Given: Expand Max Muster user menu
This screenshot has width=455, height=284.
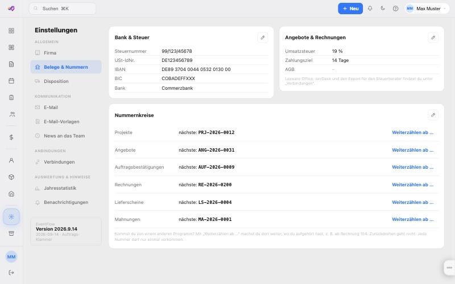Looking at the screenshot, I should coord(427,9).
